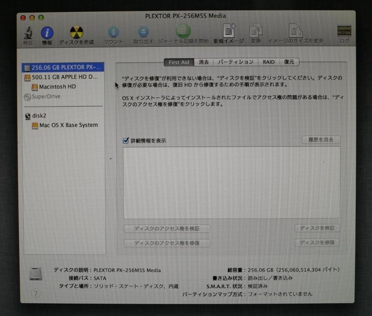Click the 履歴を消去 button
Image resolution: width=372 pixels, height=316 pixels.
point(321,140)
